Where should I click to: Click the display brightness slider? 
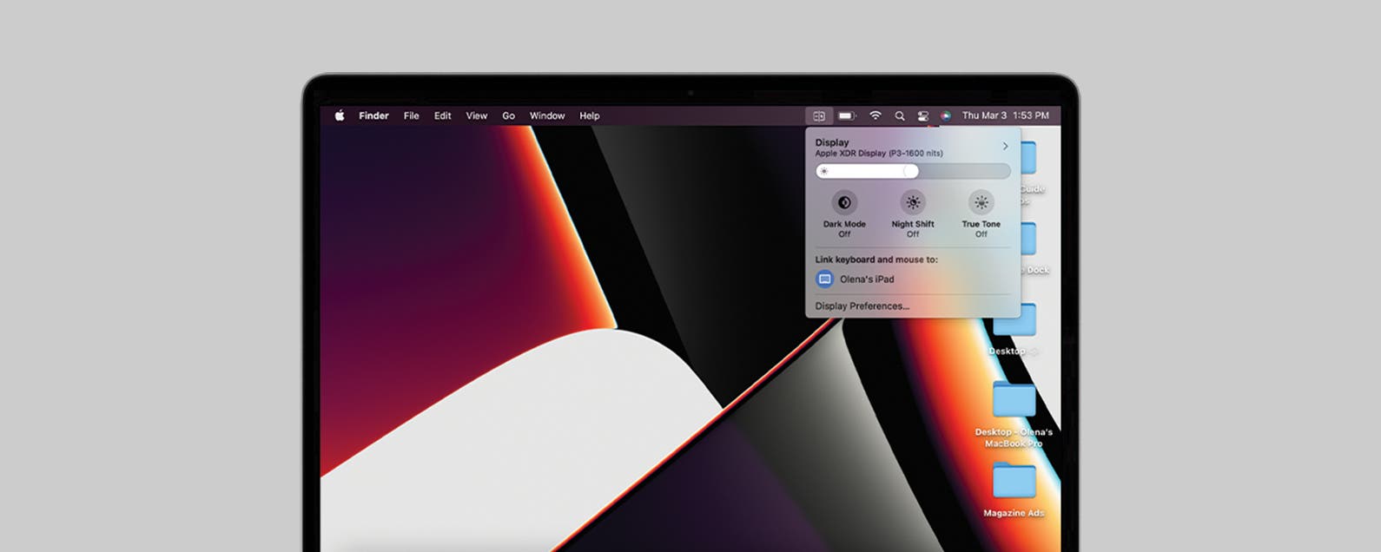coord(912,172)
